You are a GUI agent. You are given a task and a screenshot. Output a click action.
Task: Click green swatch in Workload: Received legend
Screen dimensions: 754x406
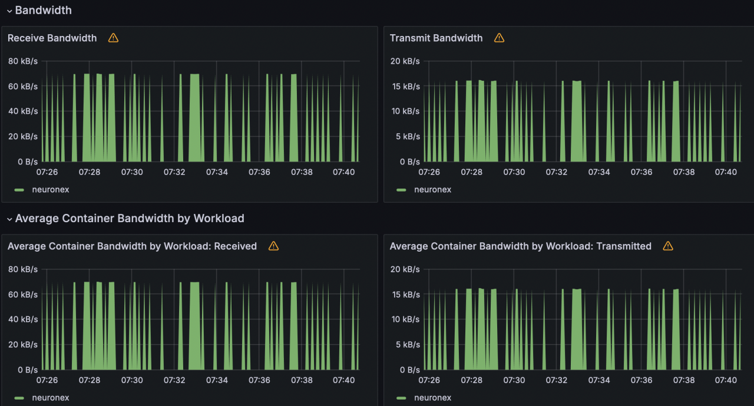tap(19, 398)
